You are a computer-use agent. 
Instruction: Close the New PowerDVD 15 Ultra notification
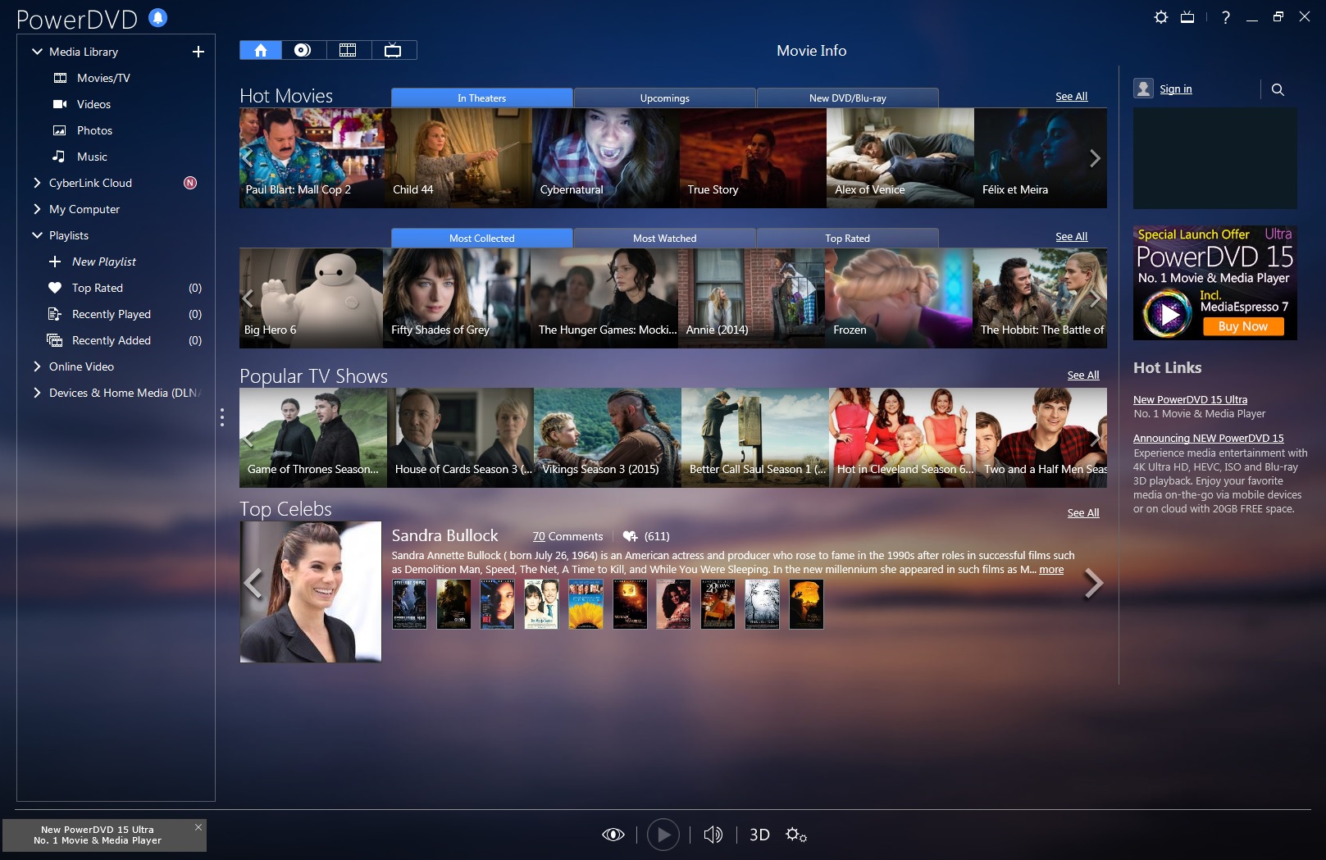(x=198, y=827)
